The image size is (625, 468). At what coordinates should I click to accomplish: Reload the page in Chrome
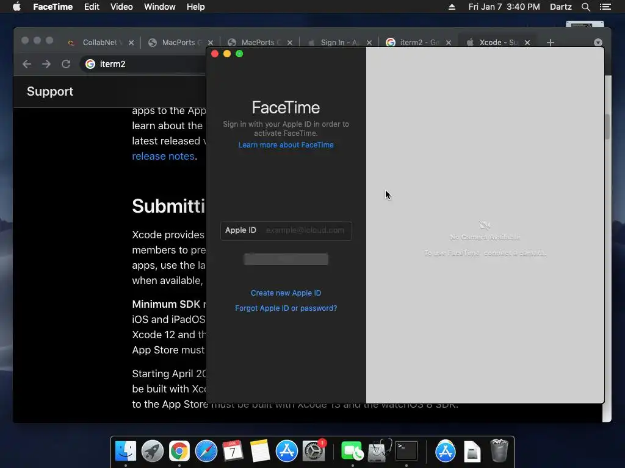pyautogui.click(x=66, y=64)
